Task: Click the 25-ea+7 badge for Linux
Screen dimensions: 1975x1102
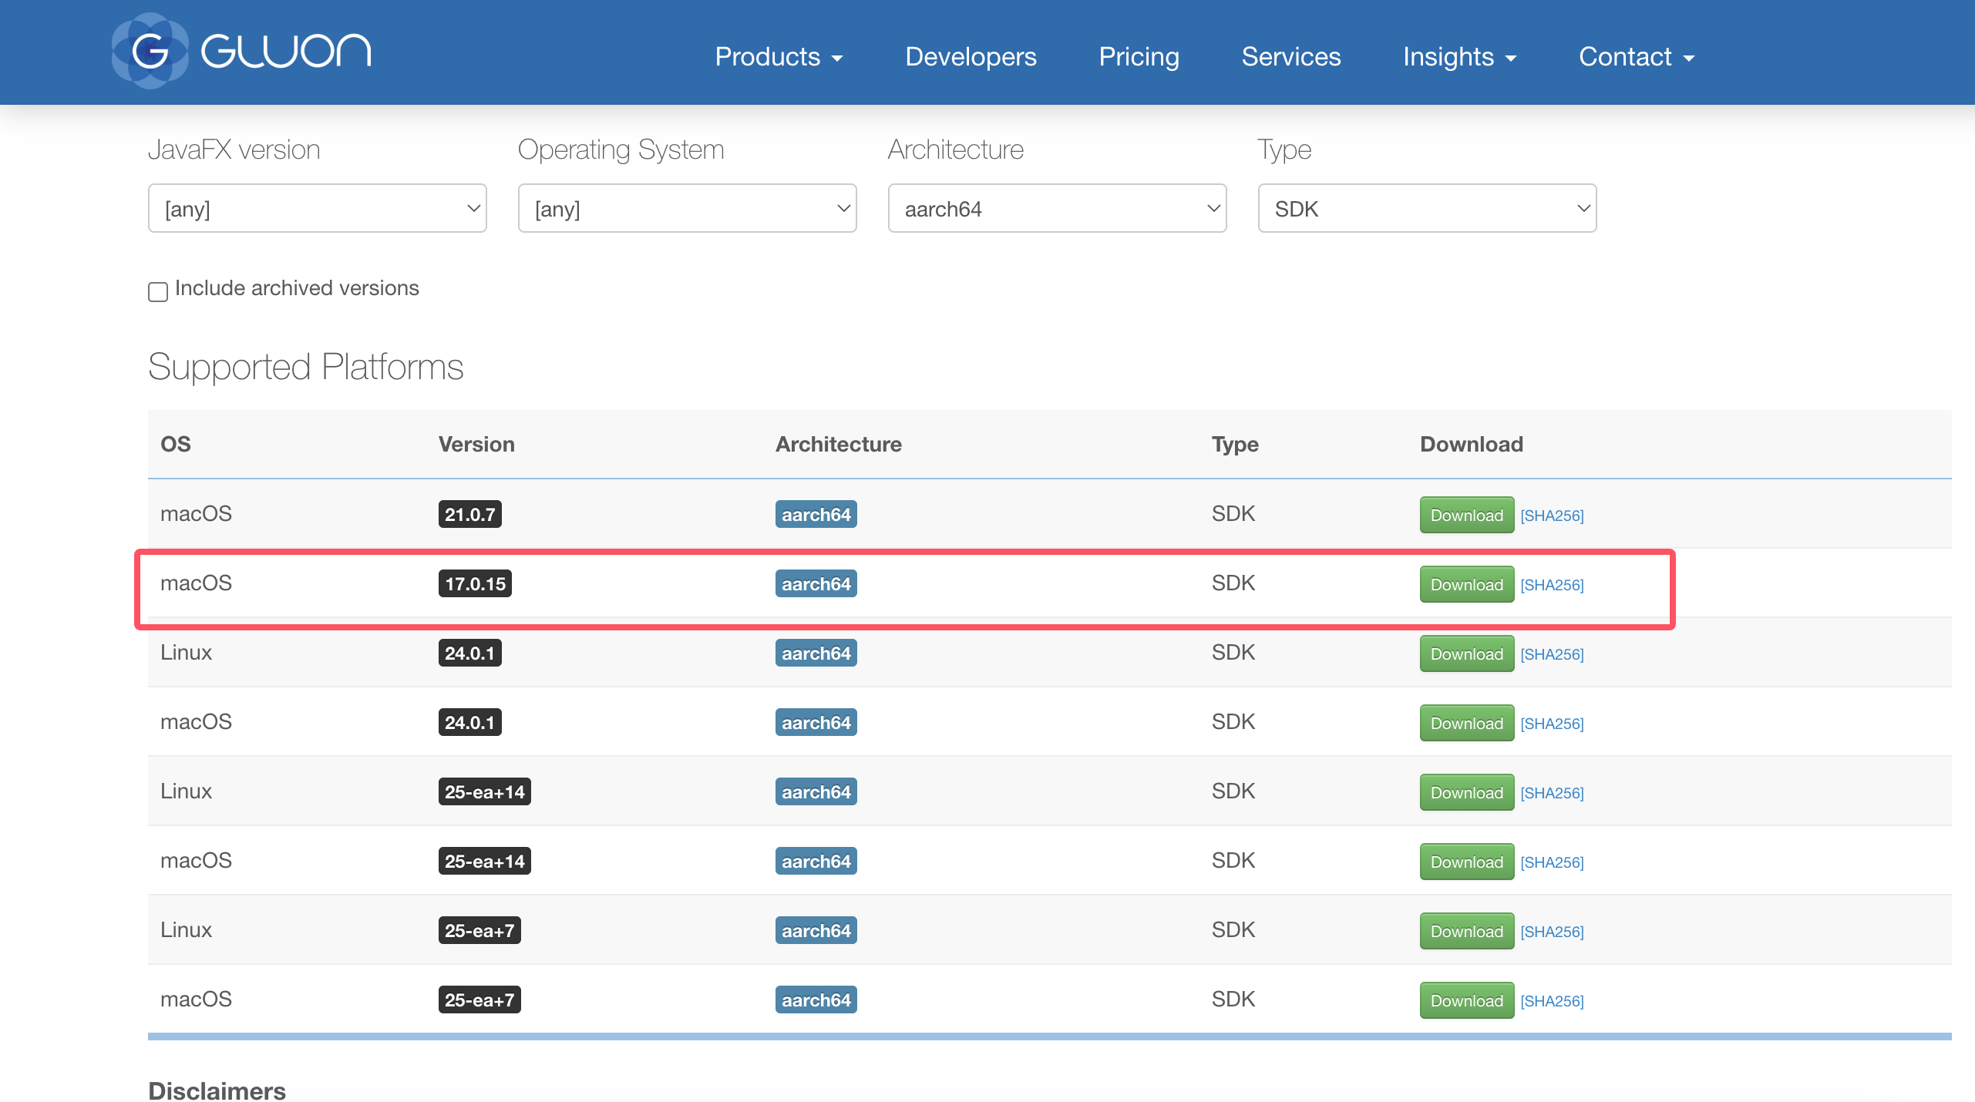Action: click(x=479, y=930)
